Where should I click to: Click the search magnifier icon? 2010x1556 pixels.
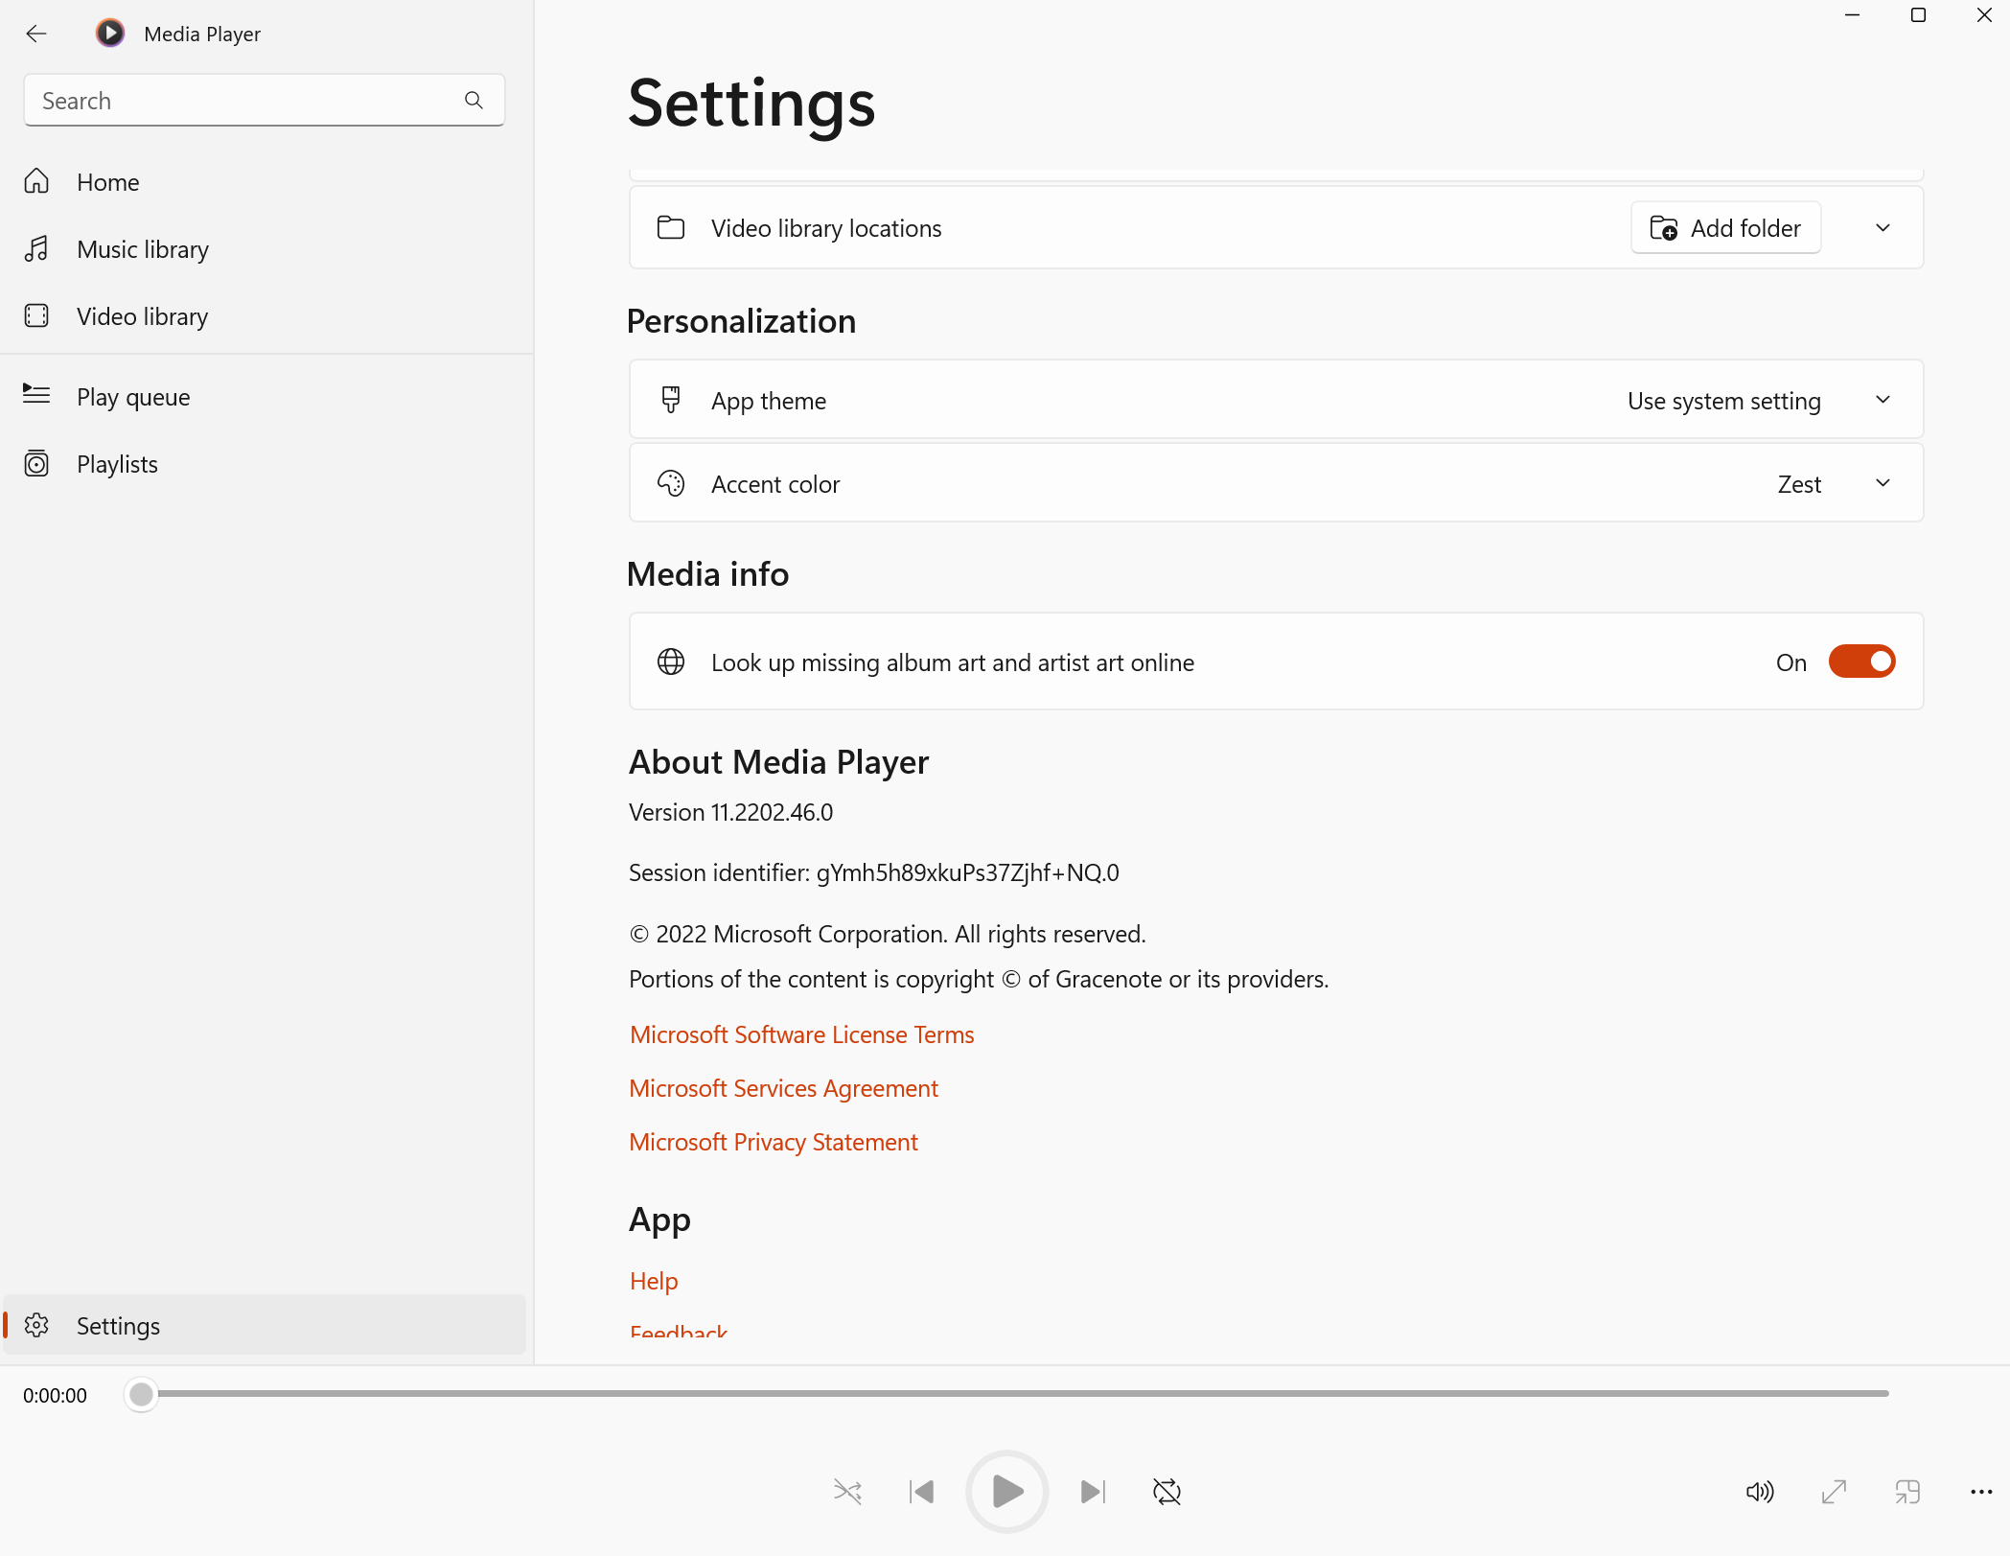click(474, 100)
